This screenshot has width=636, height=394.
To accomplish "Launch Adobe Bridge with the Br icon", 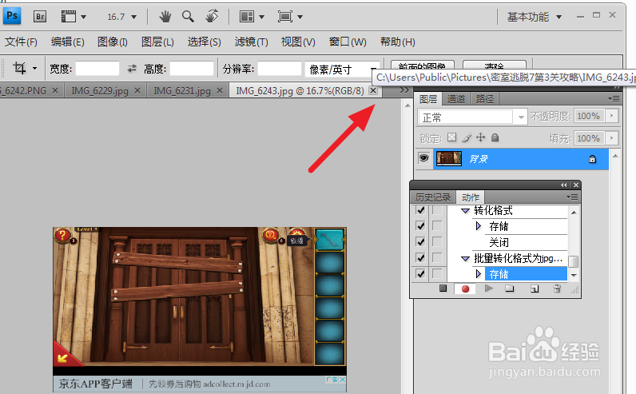I will point(39,17).
